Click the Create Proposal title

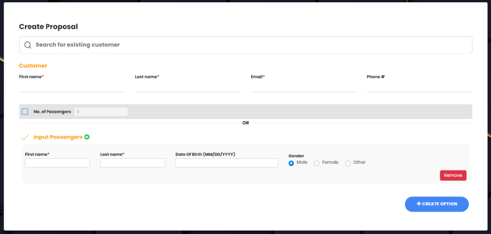(x=48, y=27)
